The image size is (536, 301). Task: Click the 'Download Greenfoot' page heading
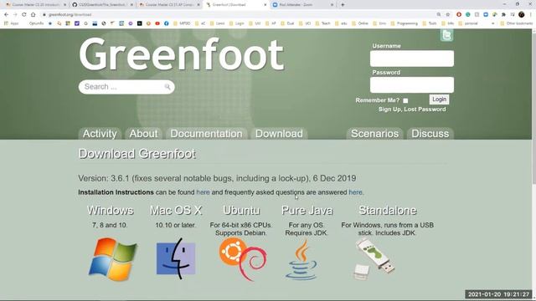[137, 154]
